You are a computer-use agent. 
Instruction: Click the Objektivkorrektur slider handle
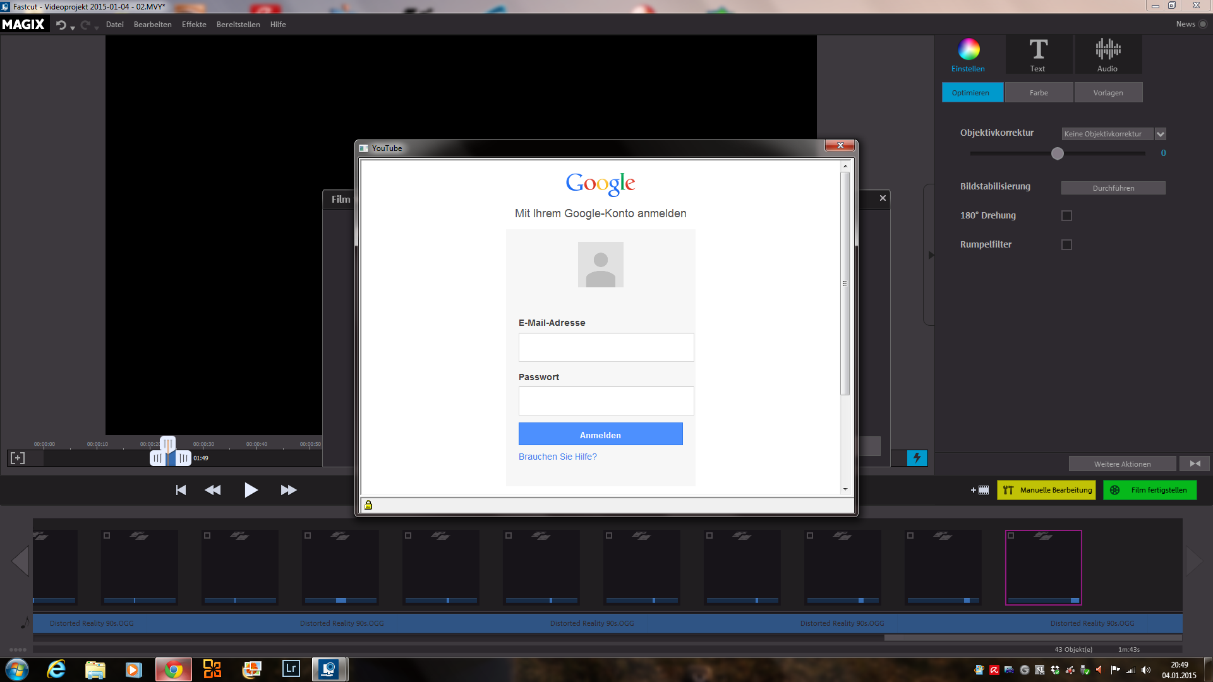(1057, 153)
